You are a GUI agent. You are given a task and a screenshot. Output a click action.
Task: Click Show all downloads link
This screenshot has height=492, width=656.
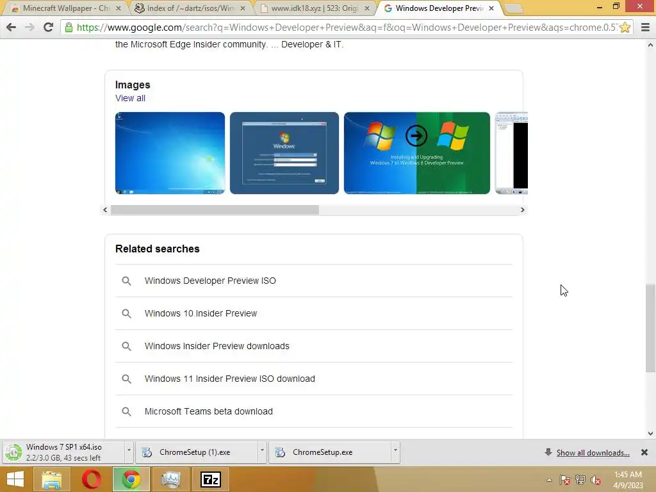pyautogui.click(x=593, y=453)
